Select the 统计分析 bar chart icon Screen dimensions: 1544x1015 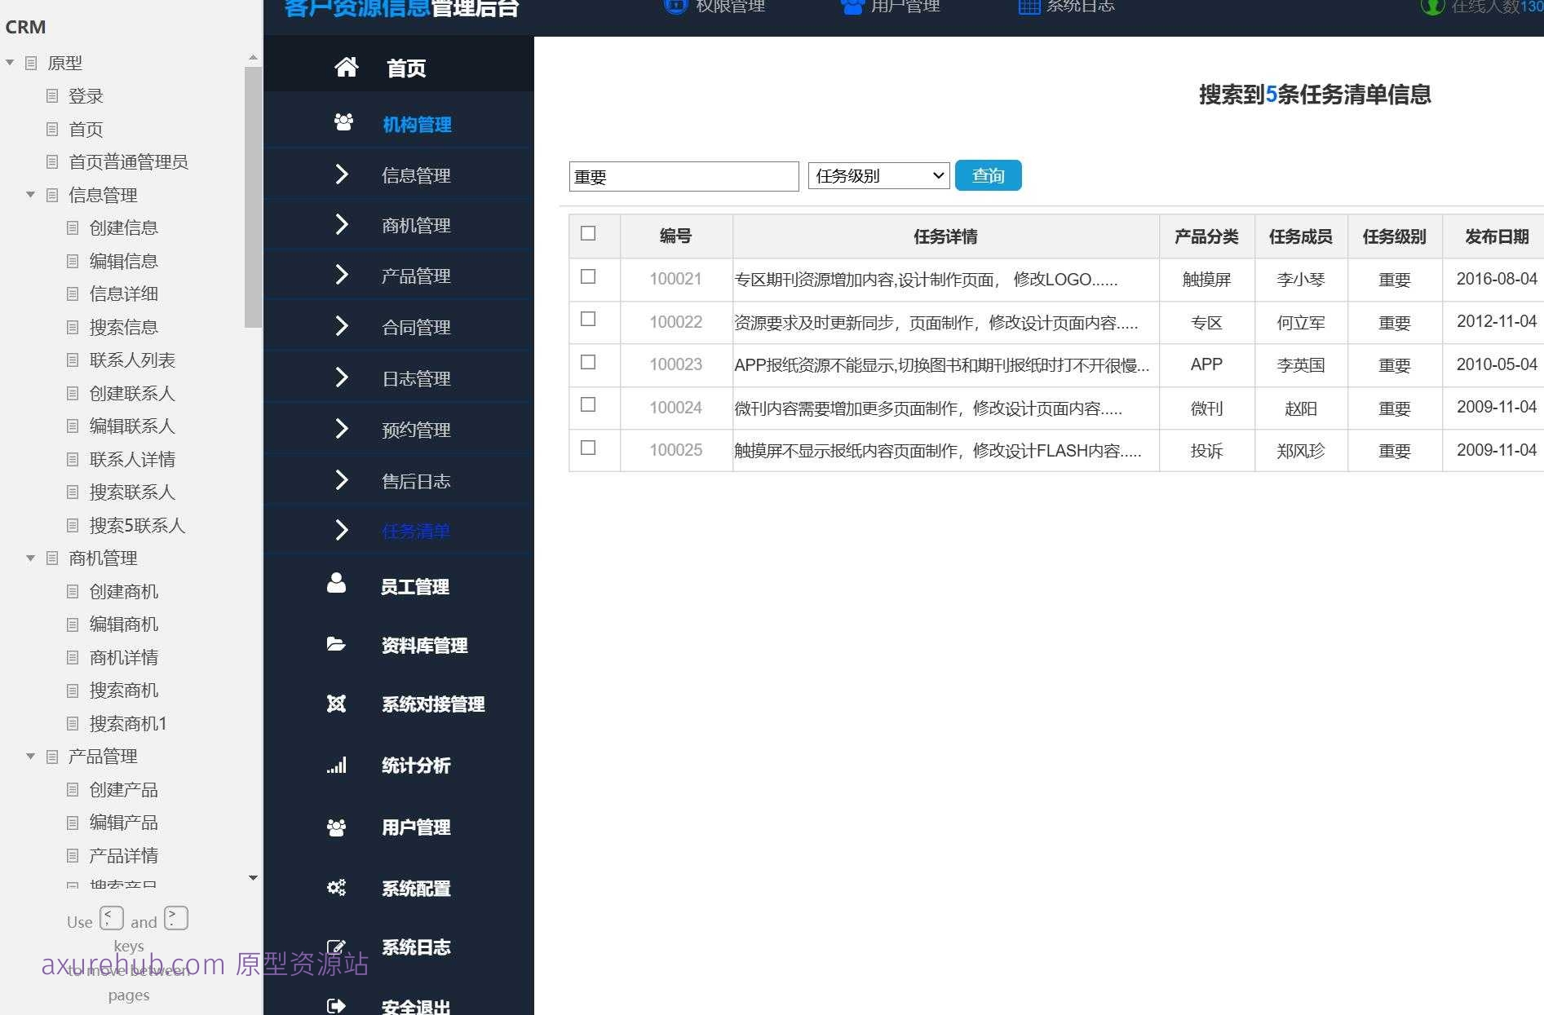coord(337,765)
